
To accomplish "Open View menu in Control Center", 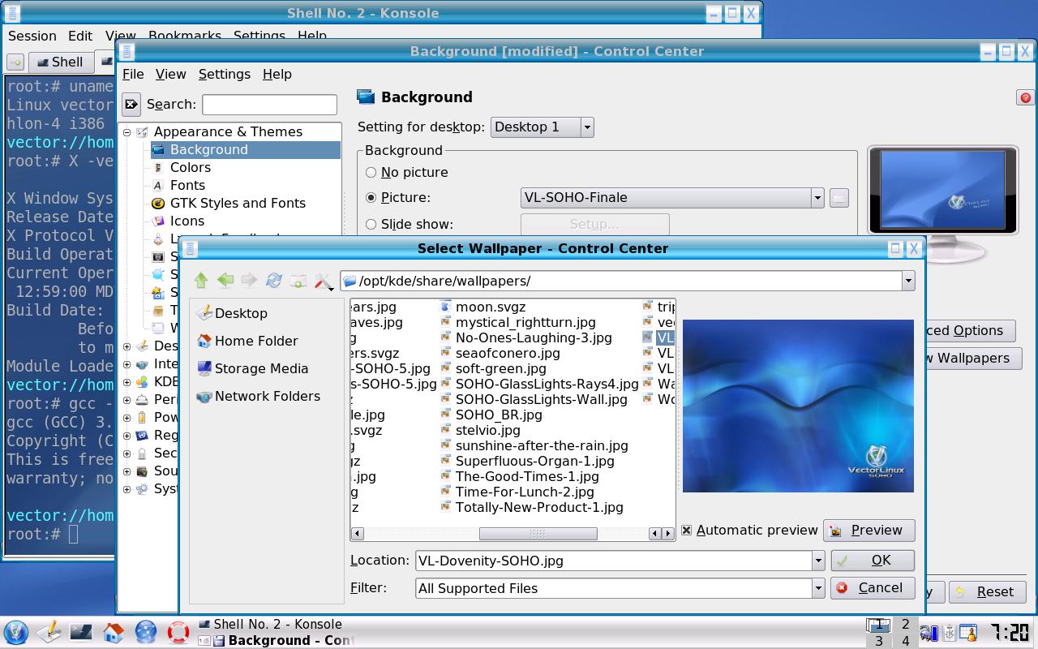I will (x=170, y=74).
